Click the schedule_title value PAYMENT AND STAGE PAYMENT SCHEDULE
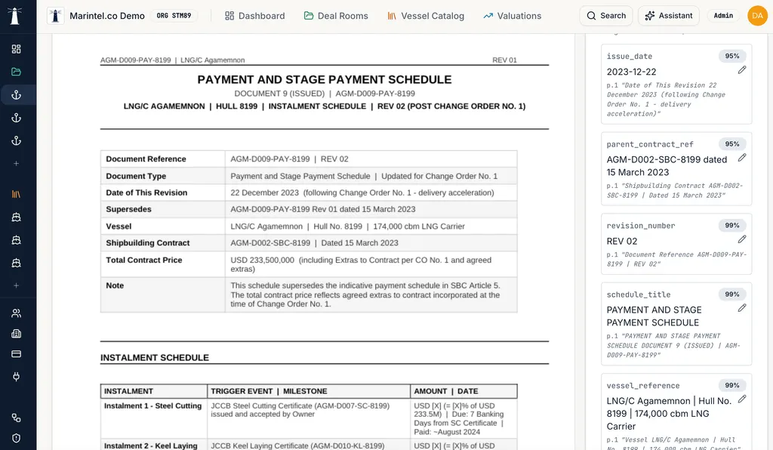Image resolution: width=773 pixels, height=450 pixels. [x=654, y=316]
